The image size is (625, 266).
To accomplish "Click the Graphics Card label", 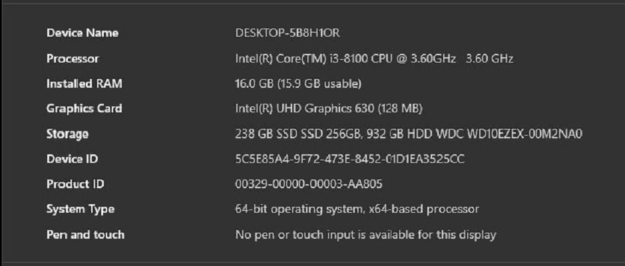I will [x=84, y=108].
